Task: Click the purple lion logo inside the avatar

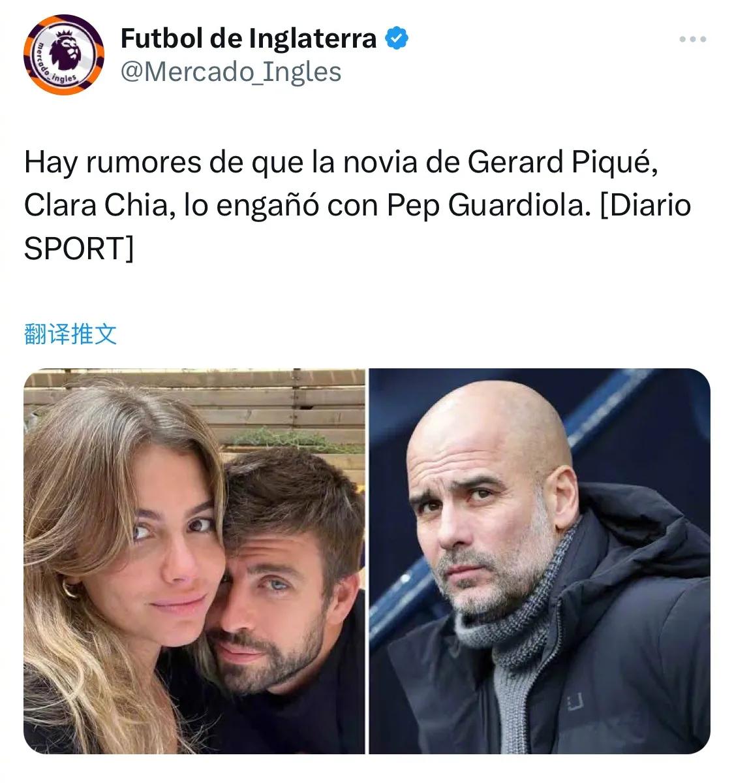Action: point(66,50)
